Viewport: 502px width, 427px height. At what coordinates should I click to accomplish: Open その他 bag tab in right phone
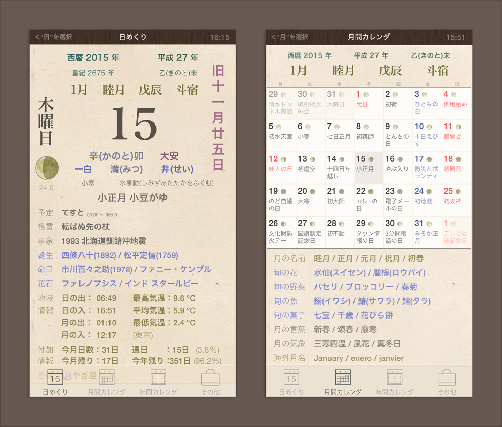tap(447, 382)
